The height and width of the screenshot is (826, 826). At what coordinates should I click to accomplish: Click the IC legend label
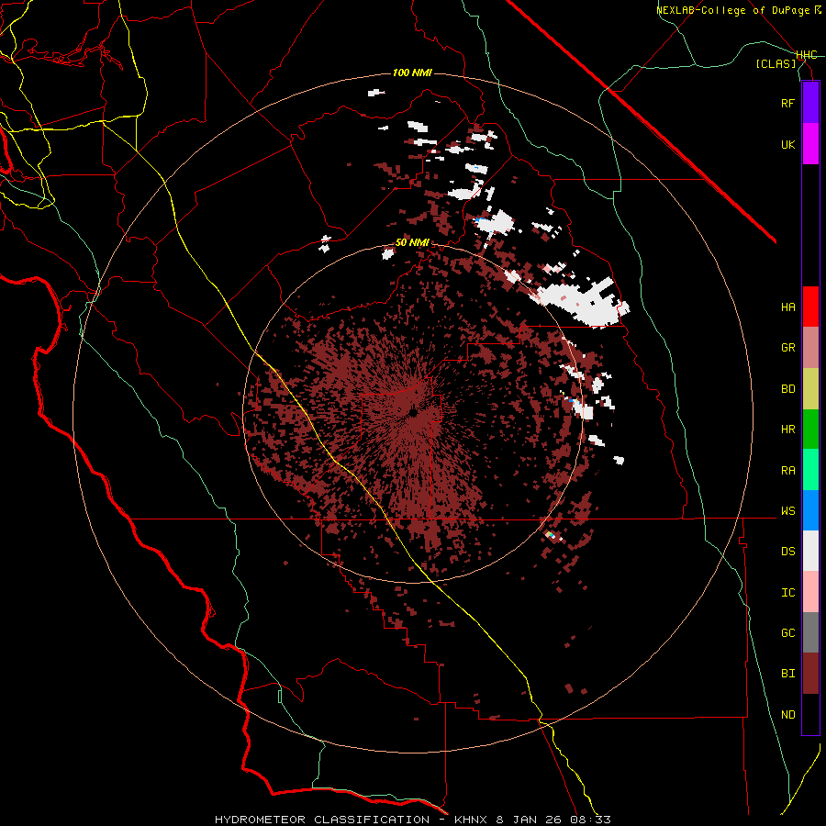click(788, 593)
